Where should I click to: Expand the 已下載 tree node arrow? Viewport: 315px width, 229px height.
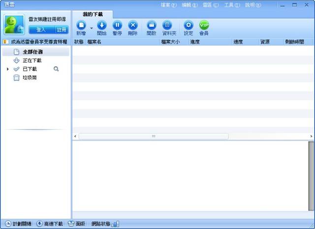pos(8,69)
